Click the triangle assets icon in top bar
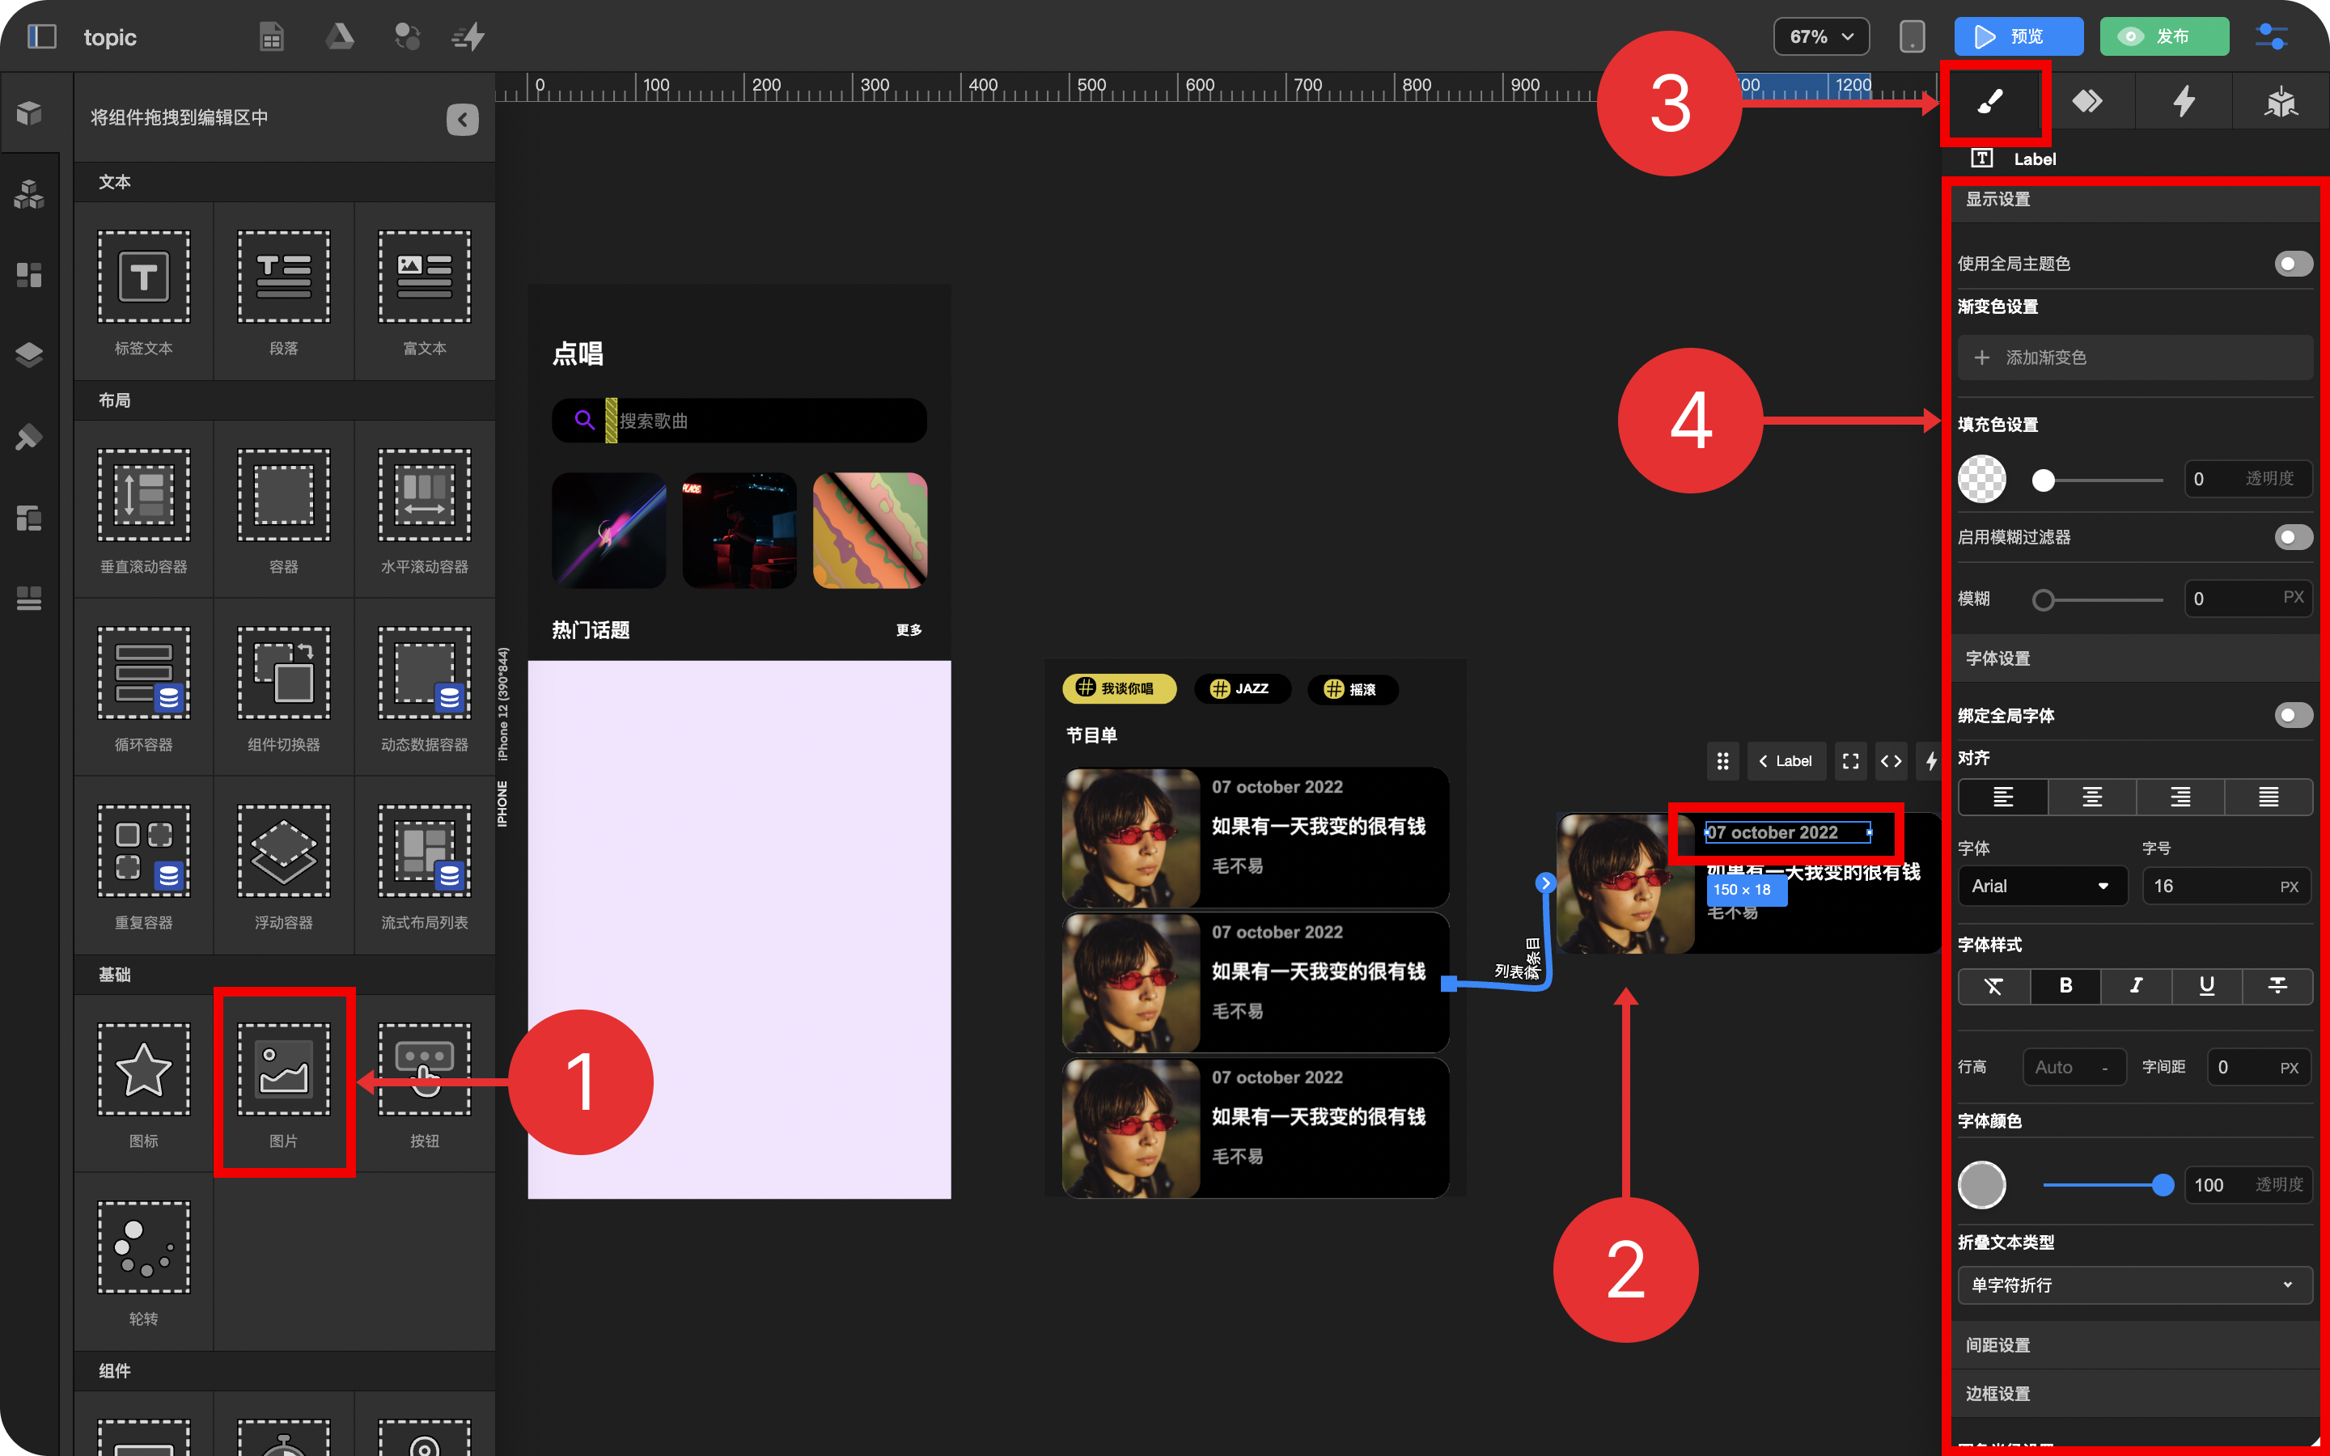The image size is (2330, 1456). pyautogui.click(x=339, y=36)
